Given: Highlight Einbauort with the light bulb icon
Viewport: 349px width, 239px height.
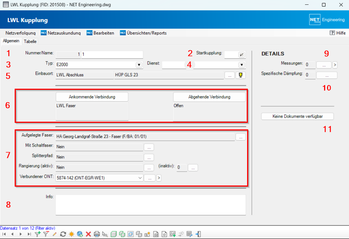Looking at the screenshot, I should coord(240,75).
